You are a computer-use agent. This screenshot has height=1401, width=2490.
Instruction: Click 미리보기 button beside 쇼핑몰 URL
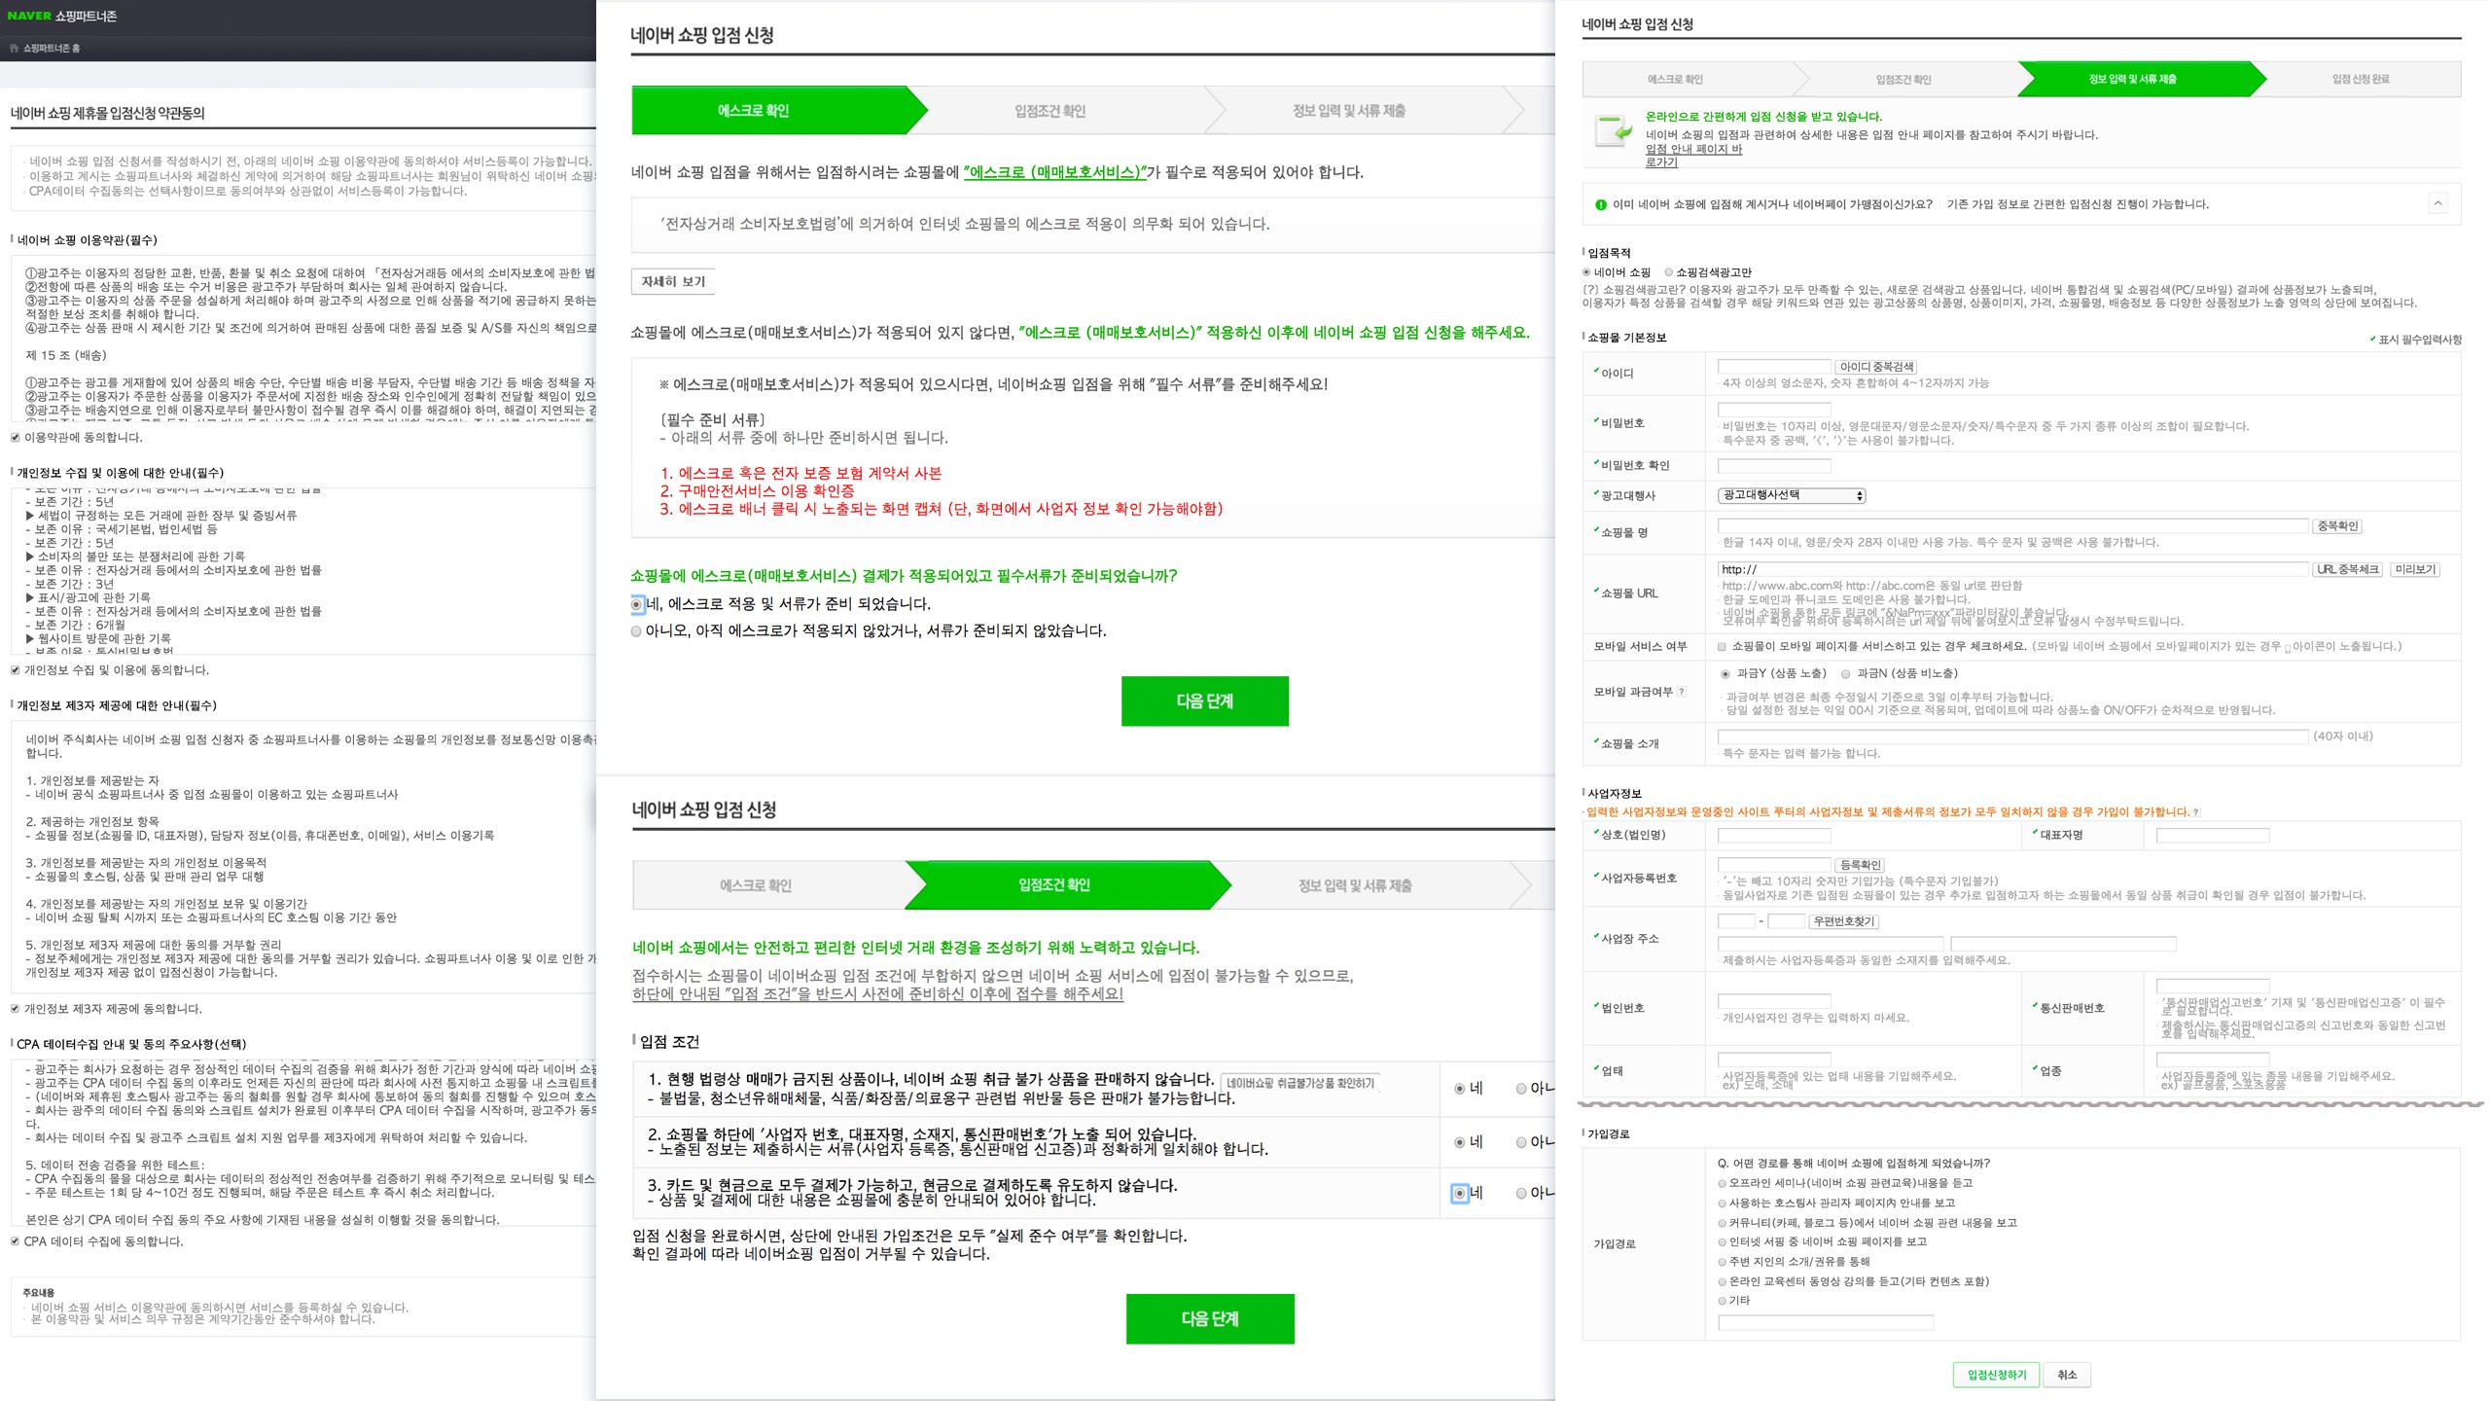(2415, 569)
